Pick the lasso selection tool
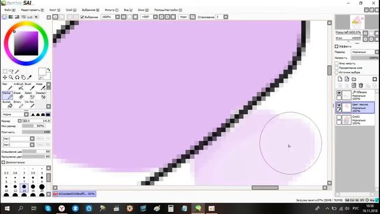The height and width of the screenshot is (214, 380). coord(11,71)
